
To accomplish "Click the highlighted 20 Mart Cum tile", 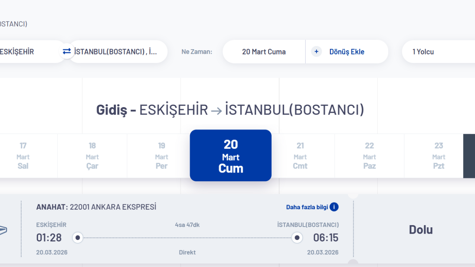I will 230,155.
